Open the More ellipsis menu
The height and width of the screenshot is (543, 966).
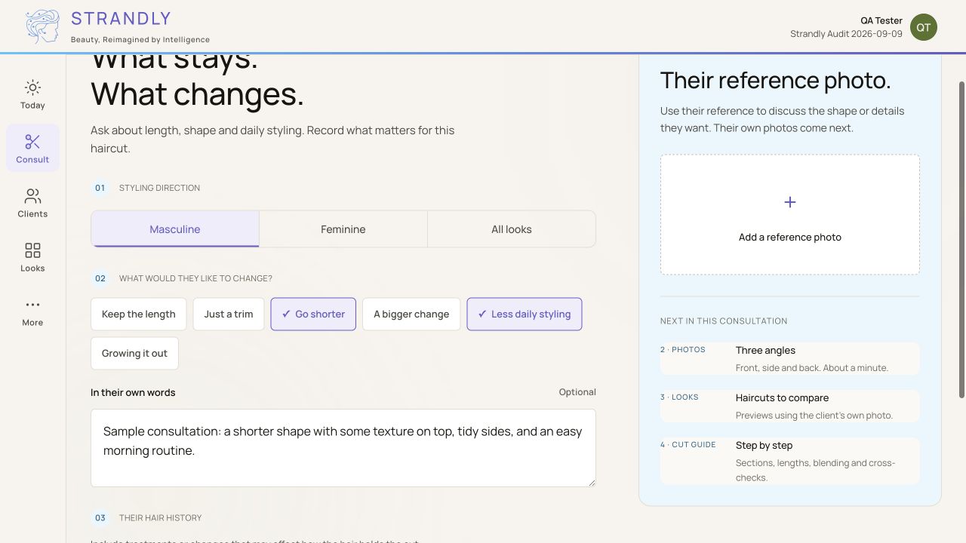pos(32,305)
